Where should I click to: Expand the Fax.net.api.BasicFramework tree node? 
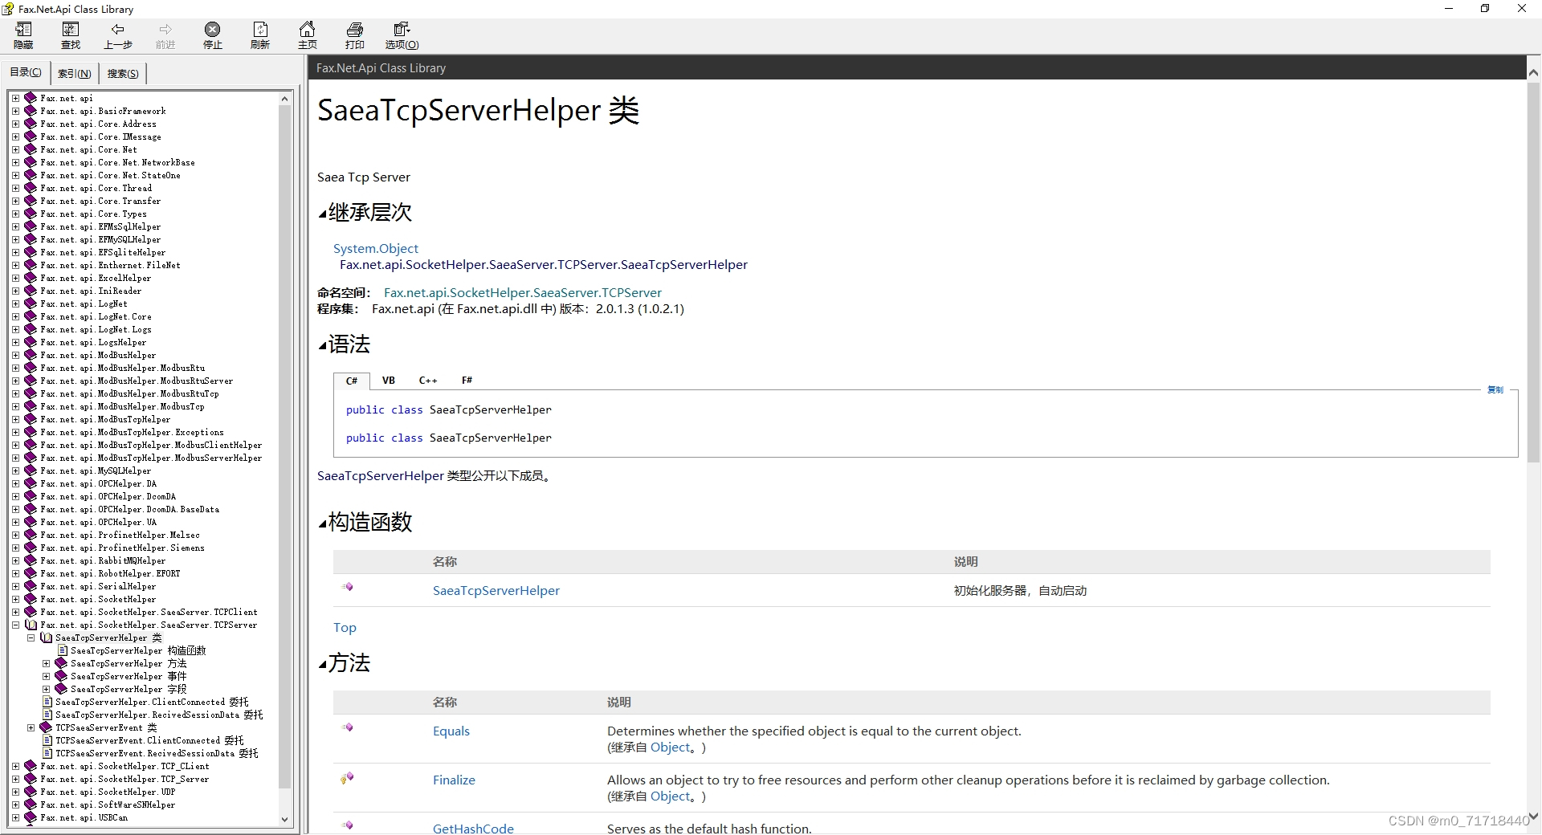[x=15, y=111]
